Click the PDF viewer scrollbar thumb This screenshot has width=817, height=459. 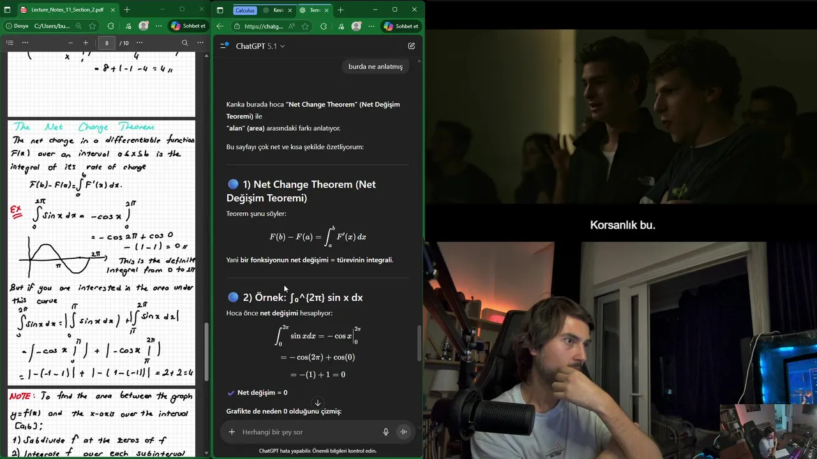[x=206, y=352]
